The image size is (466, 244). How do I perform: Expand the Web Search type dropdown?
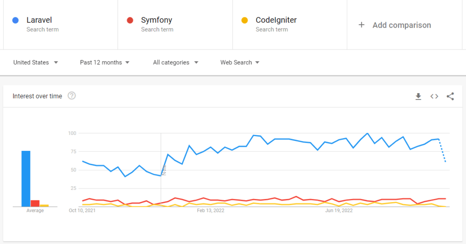240,63
